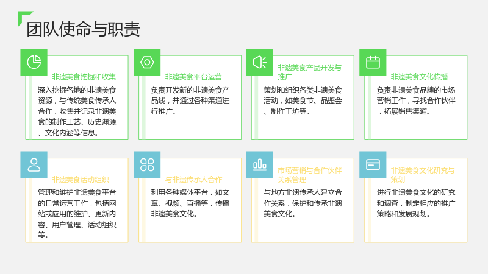Click the pie chart icon on first green card
Image resolution: width=488 pixels, height=274 pixels.
[x=34, y=62]
